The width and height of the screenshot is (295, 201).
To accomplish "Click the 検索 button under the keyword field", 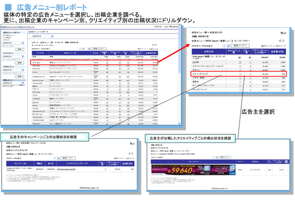I will 19,49.
